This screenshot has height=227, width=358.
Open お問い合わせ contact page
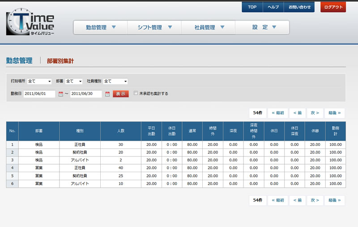(x=299, y=7)
